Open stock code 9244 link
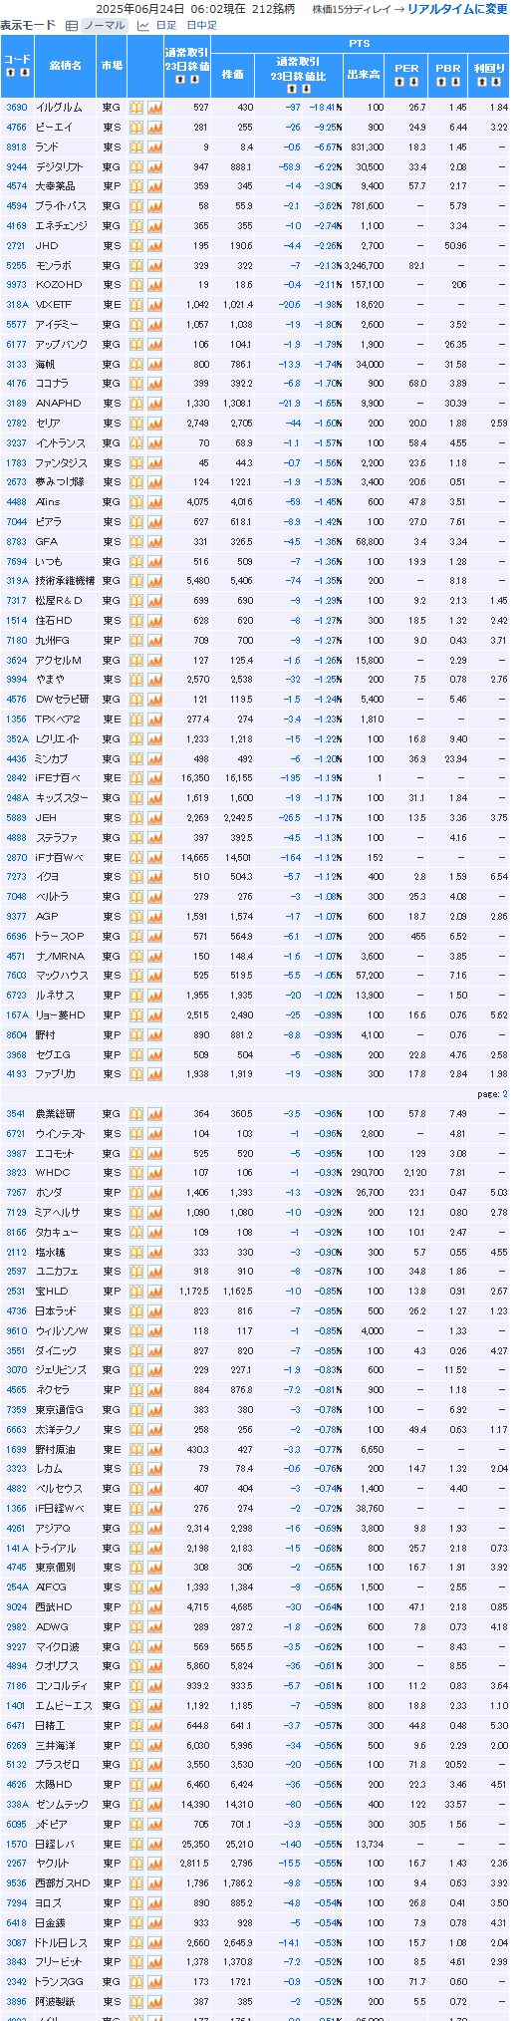The image size is (518, 2021). (x=16, y=166)
